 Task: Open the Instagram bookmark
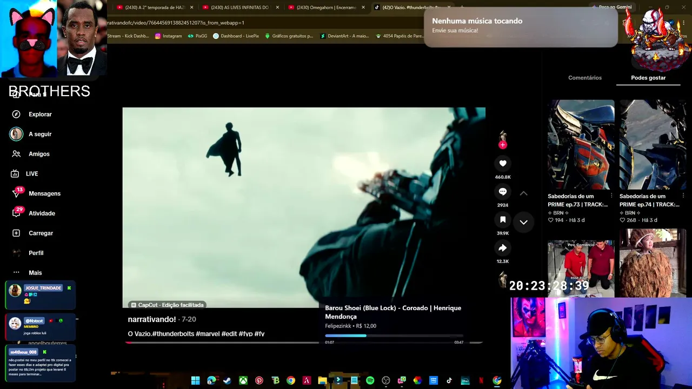tap(168, 36)
